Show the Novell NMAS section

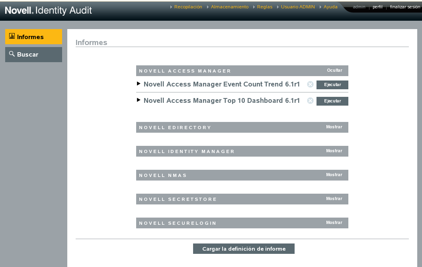click(334, 175)
